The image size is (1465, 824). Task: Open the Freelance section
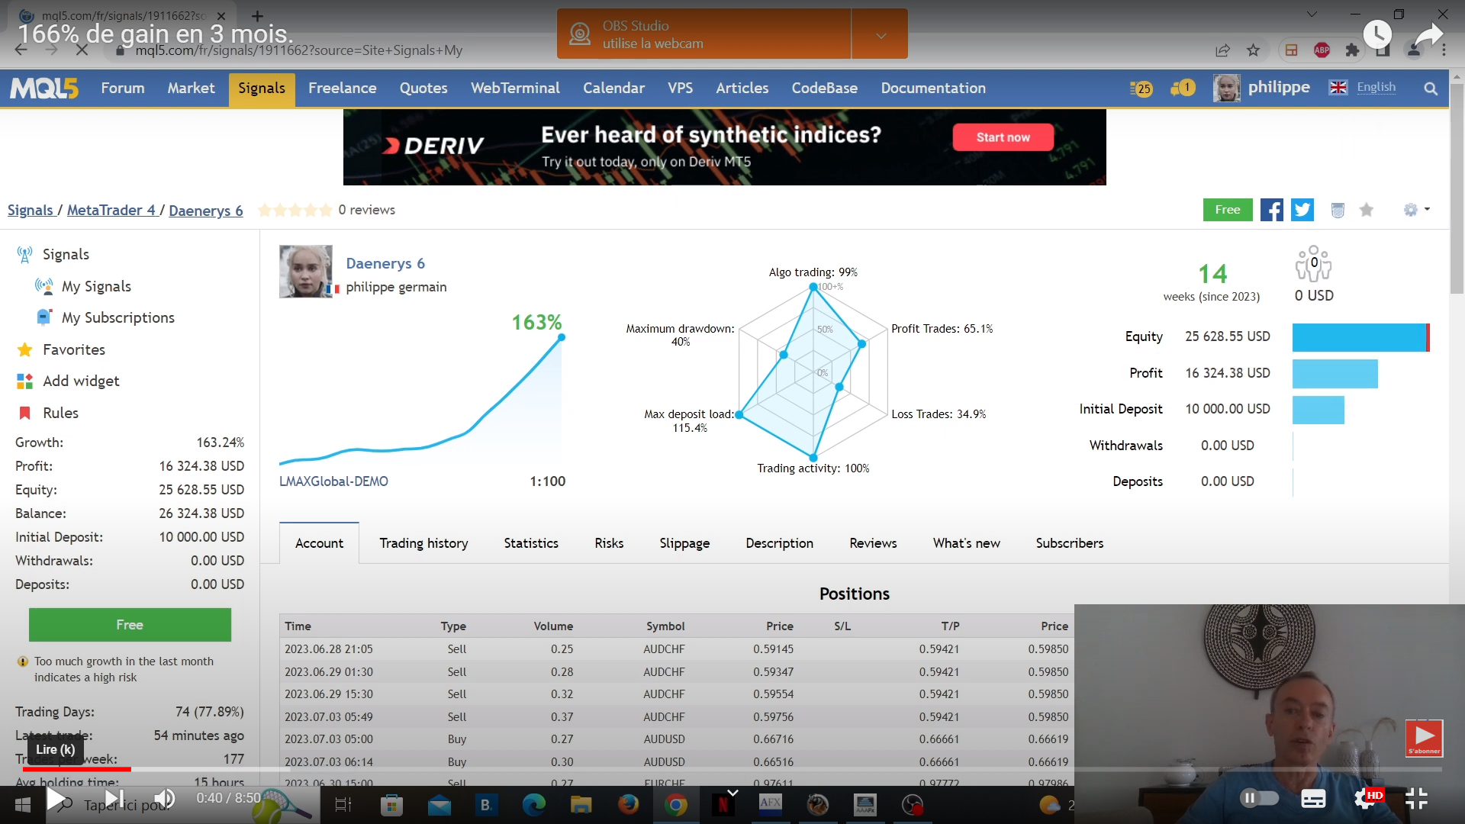(x=343, y=88)
